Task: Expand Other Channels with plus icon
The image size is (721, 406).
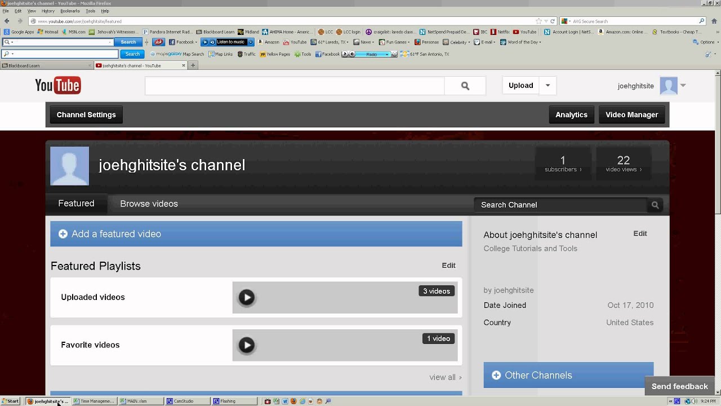Action: click(496, 376)
